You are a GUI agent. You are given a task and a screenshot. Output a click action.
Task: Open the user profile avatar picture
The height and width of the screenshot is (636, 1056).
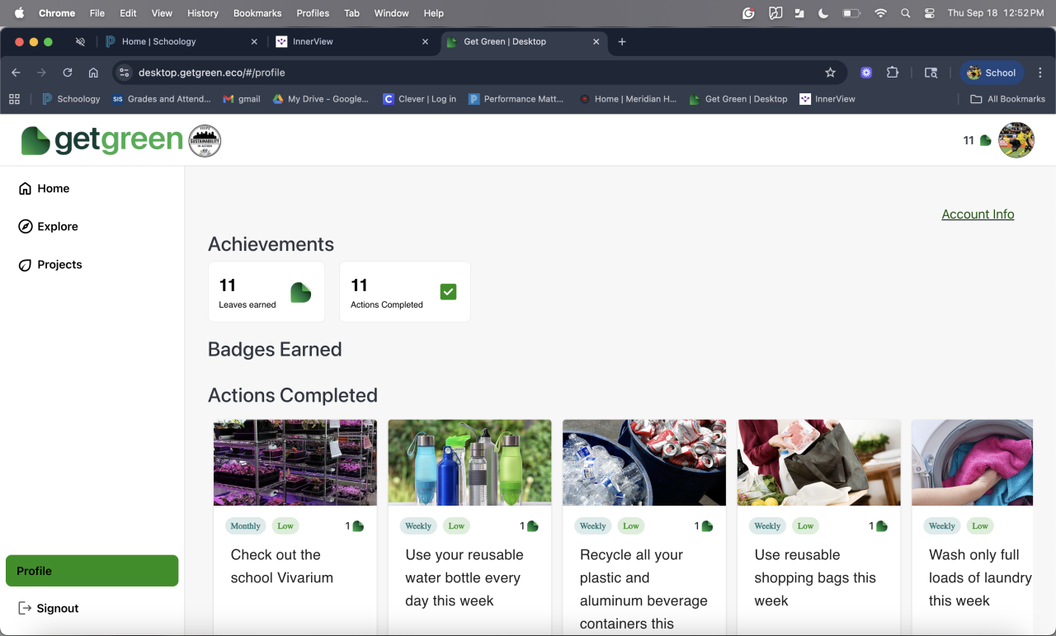[1016, 140]
